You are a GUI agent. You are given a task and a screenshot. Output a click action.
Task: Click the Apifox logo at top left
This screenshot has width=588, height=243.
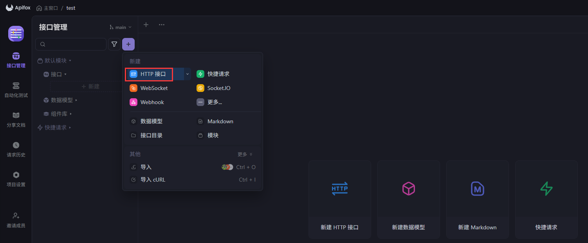point(18,7)
